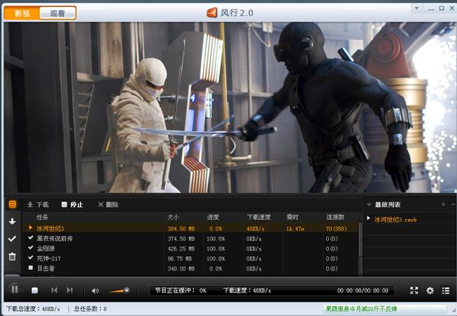
Task: Open the green advertisement link in status bar
Action: (x=361, y=309)
